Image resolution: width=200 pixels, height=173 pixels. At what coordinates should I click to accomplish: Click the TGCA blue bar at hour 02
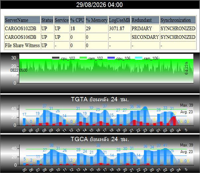(165, 157)
